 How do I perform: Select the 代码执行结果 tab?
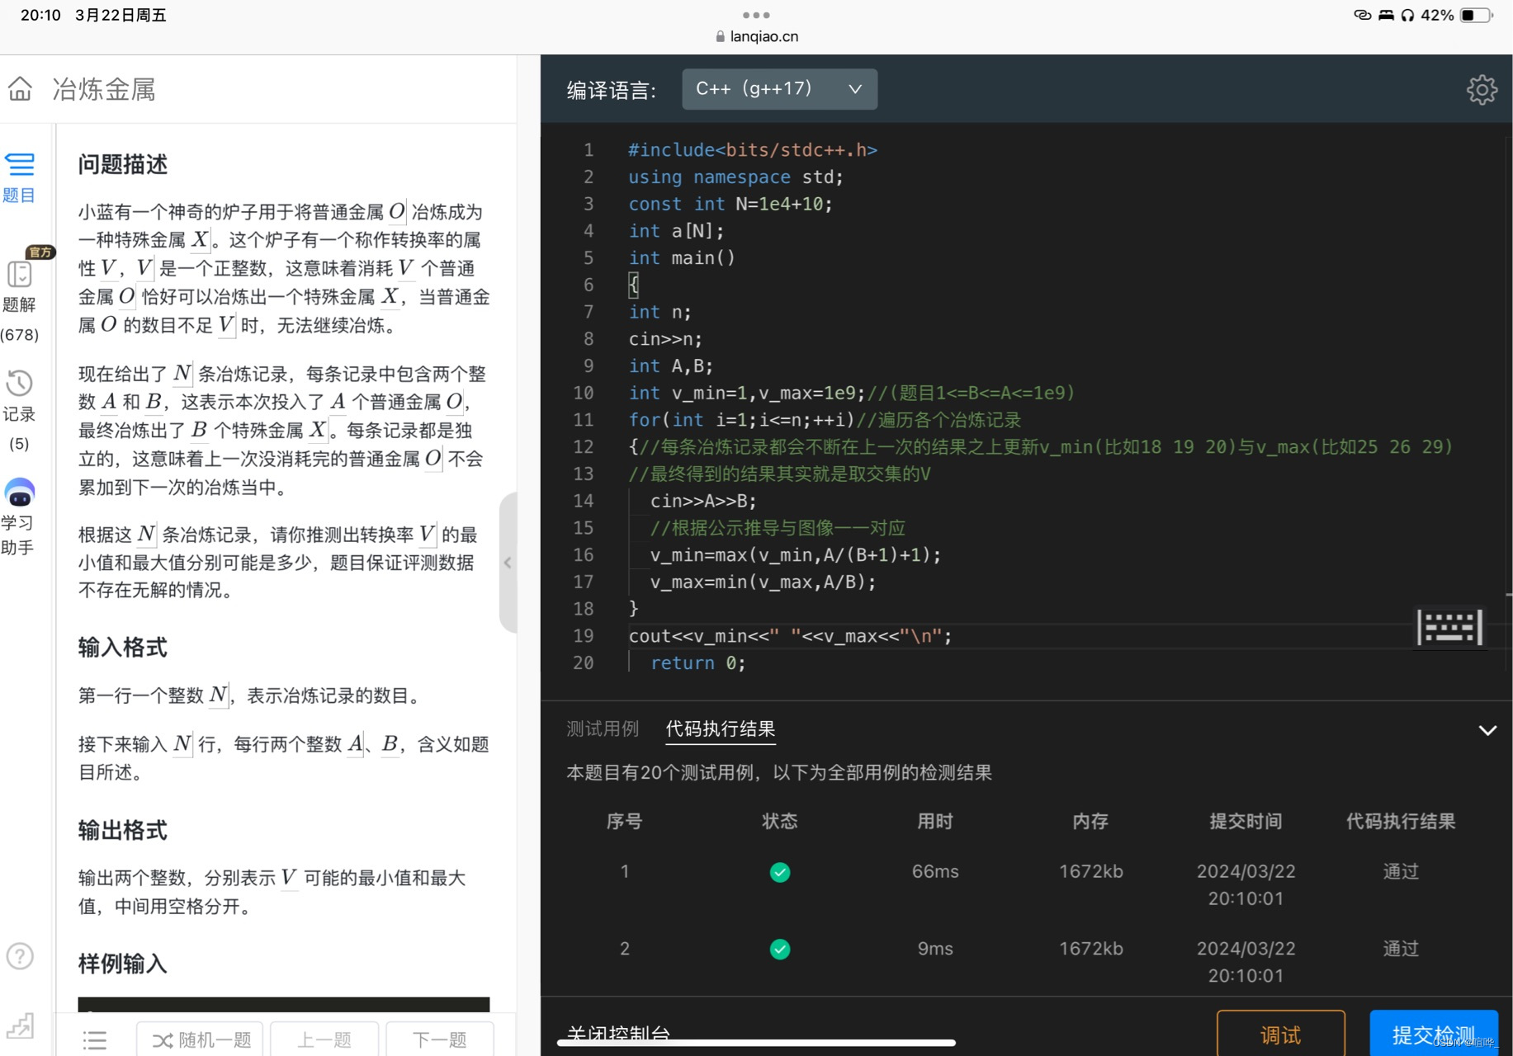[x=721, y=728]
